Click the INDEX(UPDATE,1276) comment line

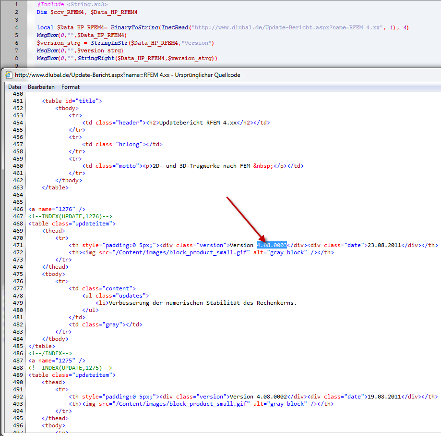70,216
